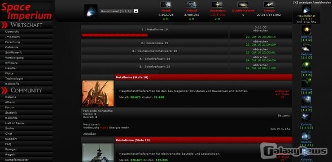Toggle planet list with anzeigen/ausblenden
This screenshot has width=332, height=162.
(x=313, y=2)
